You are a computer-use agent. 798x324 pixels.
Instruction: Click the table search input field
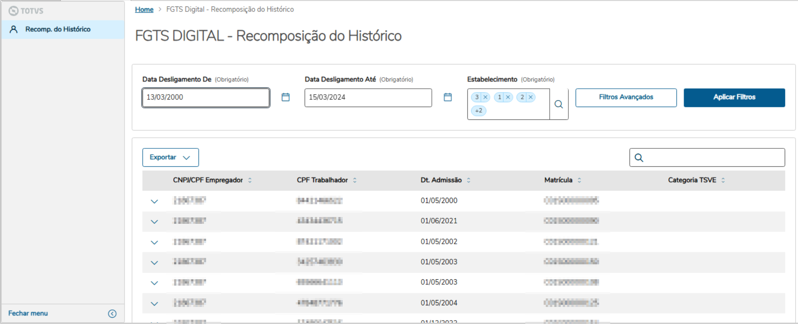pos(707,157)
